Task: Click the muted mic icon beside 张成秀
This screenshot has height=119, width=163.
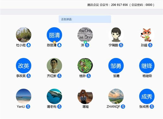Action: pos(152,107)
